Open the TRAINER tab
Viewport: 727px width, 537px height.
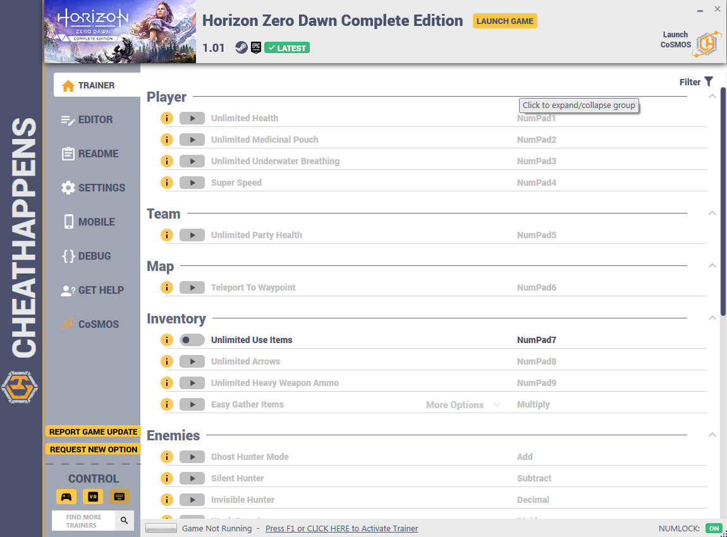[97, 85]
